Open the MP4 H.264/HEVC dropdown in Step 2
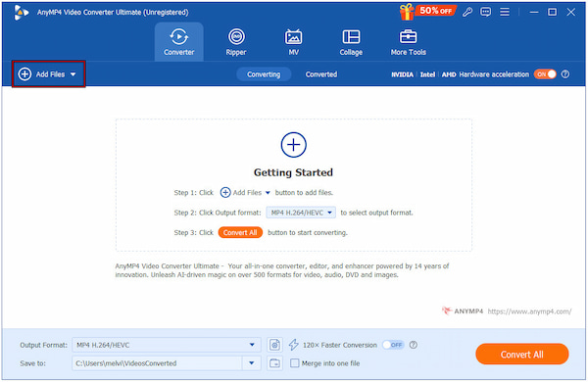Viewport: 588px width, 382px height. click(301, 213)
